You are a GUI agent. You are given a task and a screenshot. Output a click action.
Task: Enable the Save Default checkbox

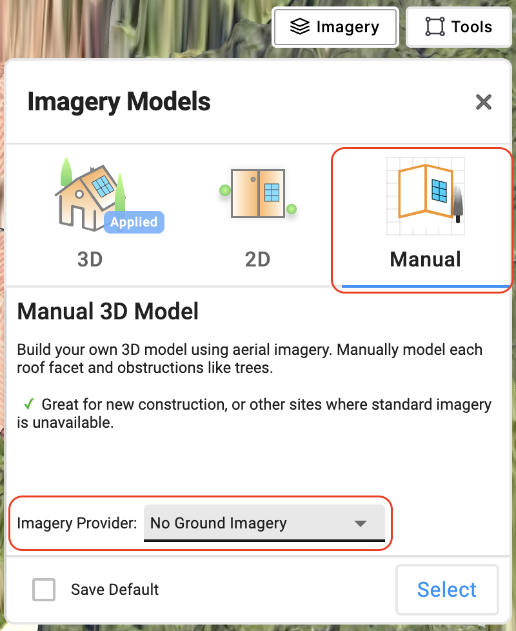coord(44,590)
